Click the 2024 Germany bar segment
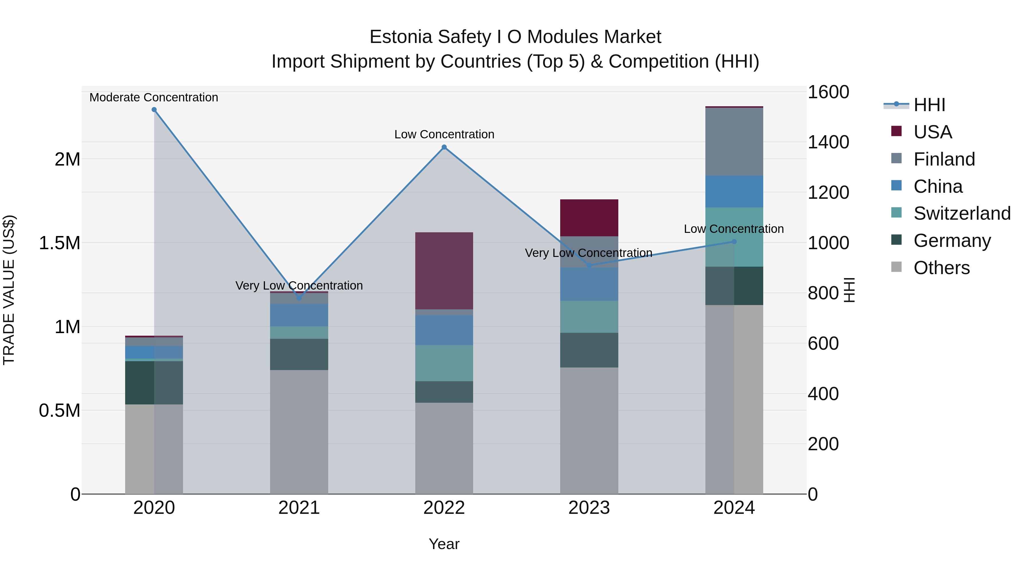This screenshot has width=1031, height=580. click(x=734, y=286)
